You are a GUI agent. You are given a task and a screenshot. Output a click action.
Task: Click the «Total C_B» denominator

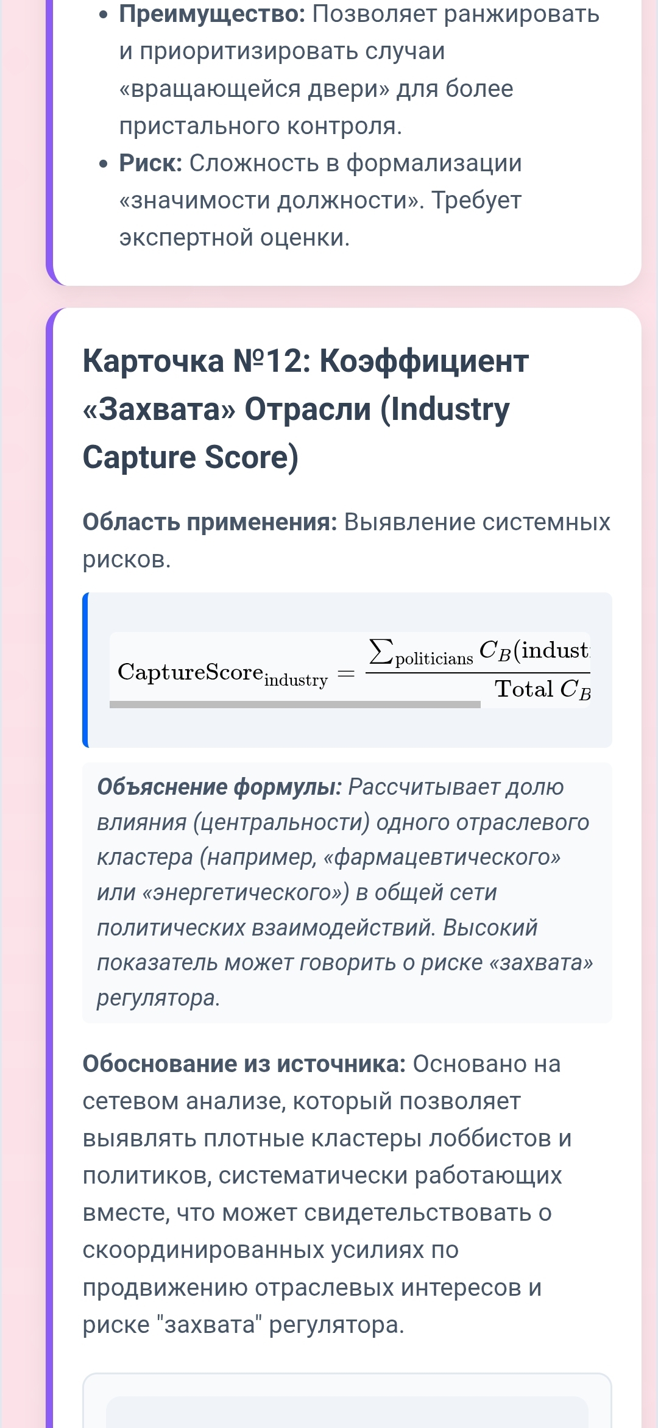click(542, 690)
